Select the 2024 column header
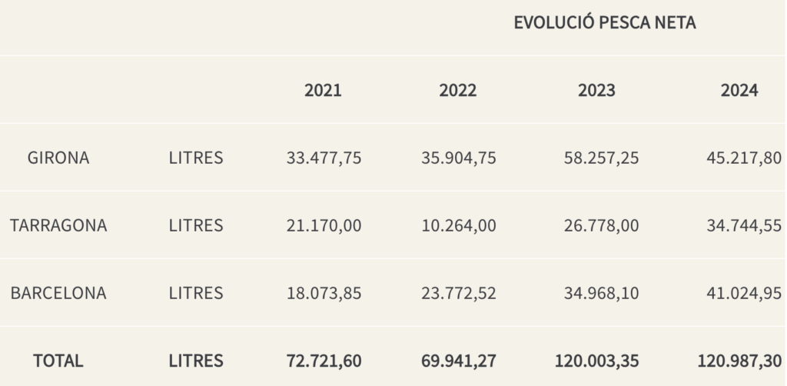Screen dimensions: 787x386 click(x=739, y=91)
